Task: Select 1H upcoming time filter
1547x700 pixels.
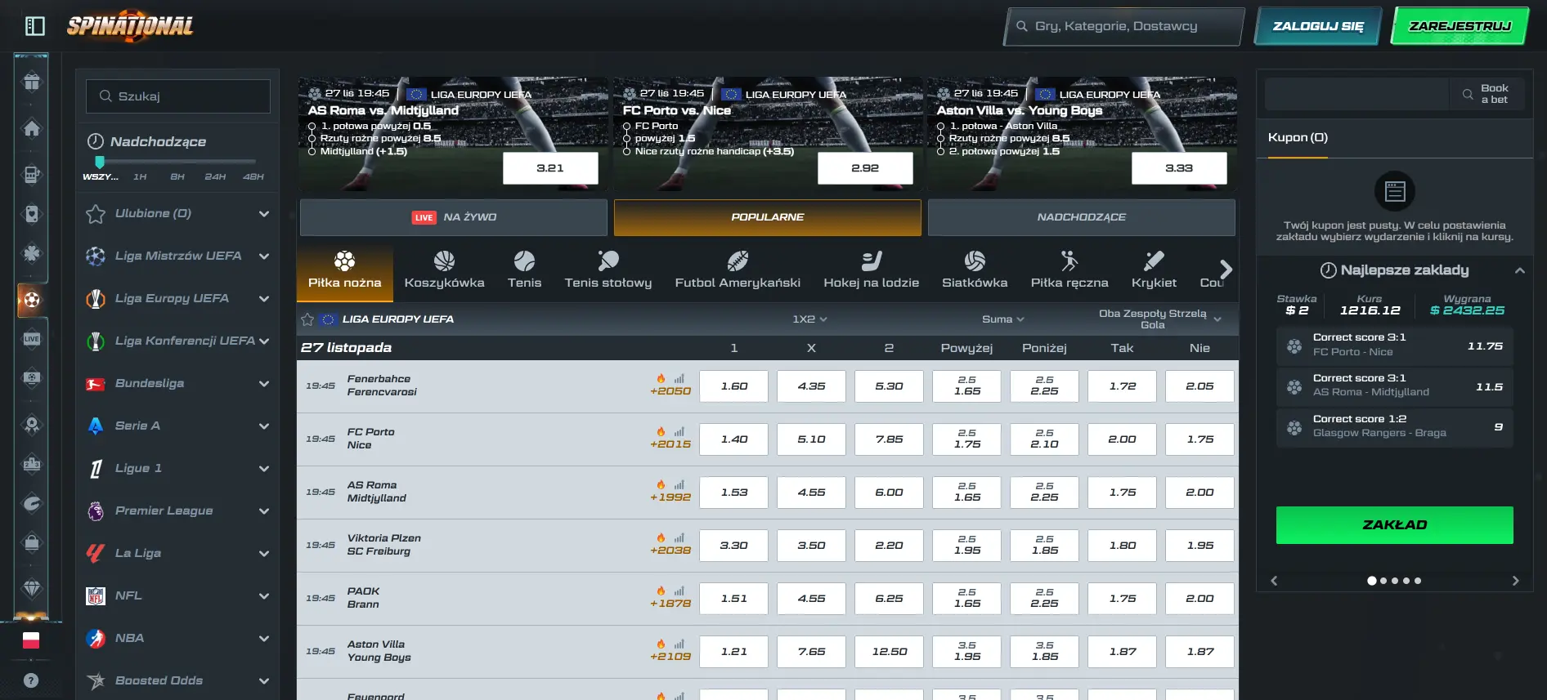Action: coord(140,176)
